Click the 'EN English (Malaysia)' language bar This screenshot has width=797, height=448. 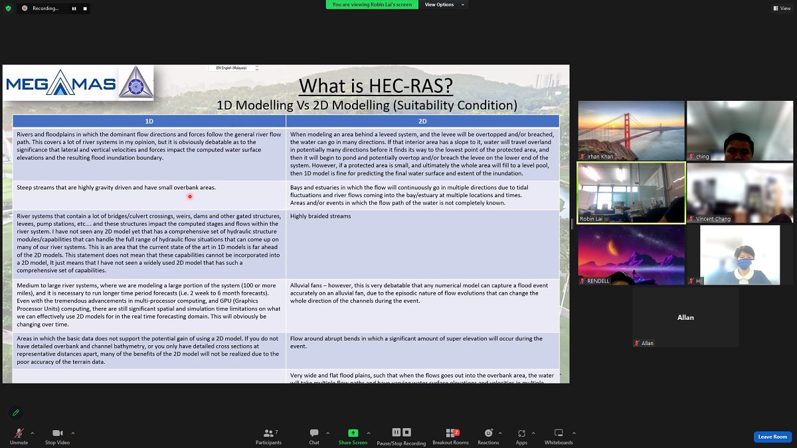(x=232, y=68)
